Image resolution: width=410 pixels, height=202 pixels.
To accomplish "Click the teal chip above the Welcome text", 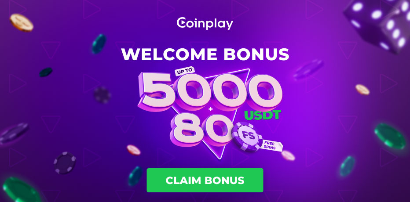I will [x=99, y=44].
